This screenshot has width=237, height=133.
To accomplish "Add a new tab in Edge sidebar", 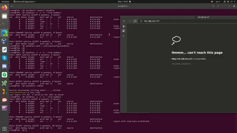I will click(x=124, y=36).
